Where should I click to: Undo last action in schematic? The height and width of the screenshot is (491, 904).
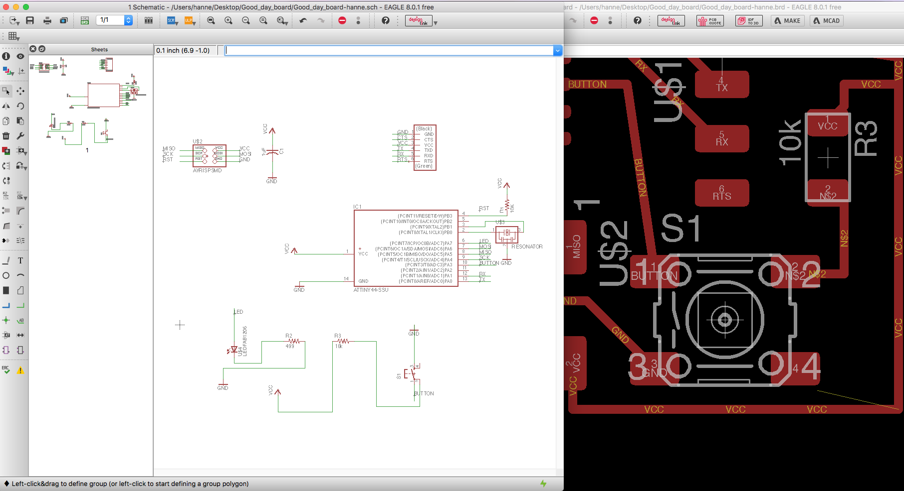point(303,20)
